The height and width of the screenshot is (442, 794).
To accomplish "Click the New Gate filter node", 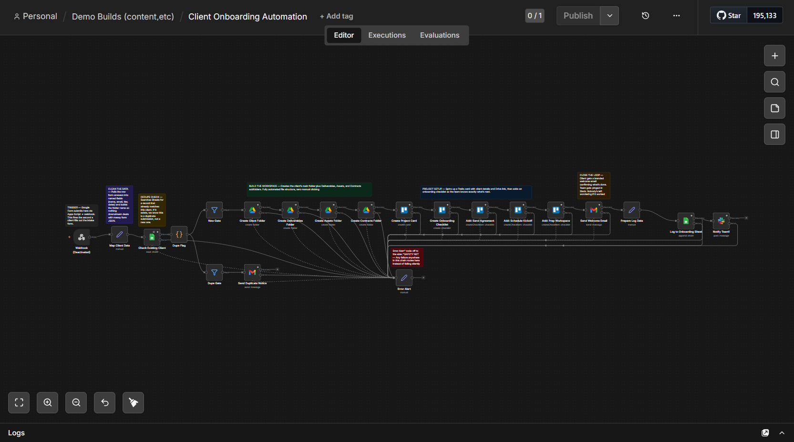I will [214, 210].
